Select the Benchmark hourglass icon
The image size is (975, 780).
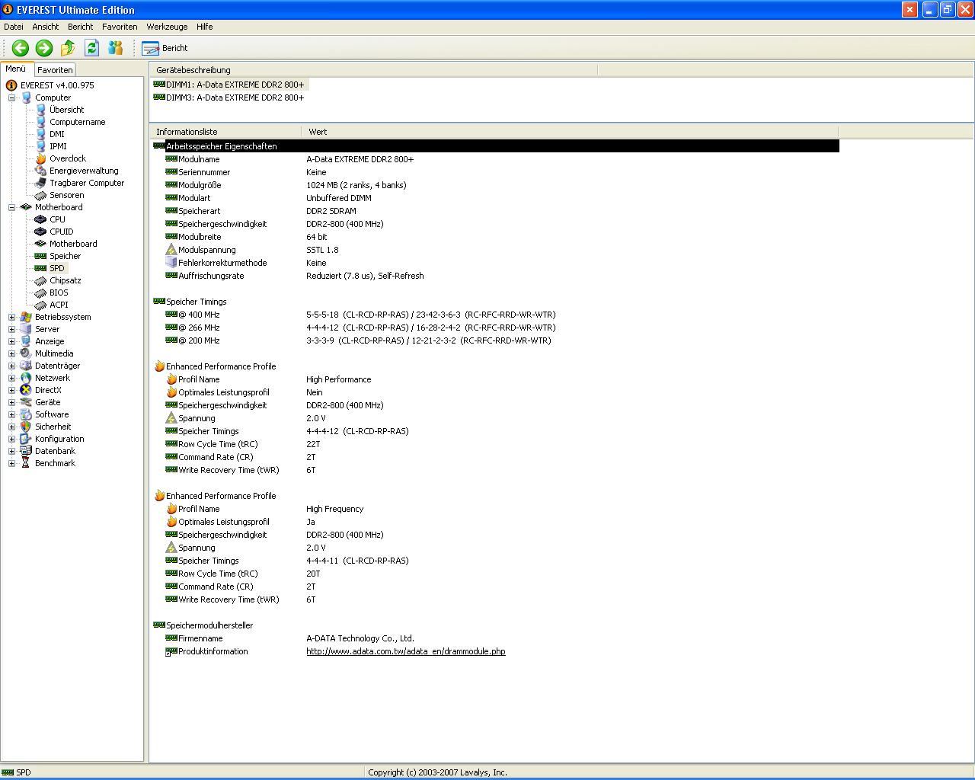26,463
